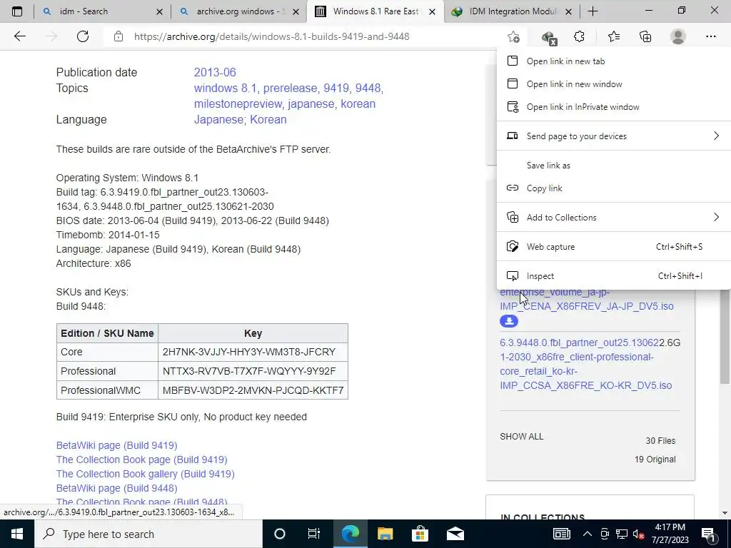Click the network tray icon
Image resolution: width=731 pixels, height=548 pixels.
pyautogui.click(x=622, y=534)
